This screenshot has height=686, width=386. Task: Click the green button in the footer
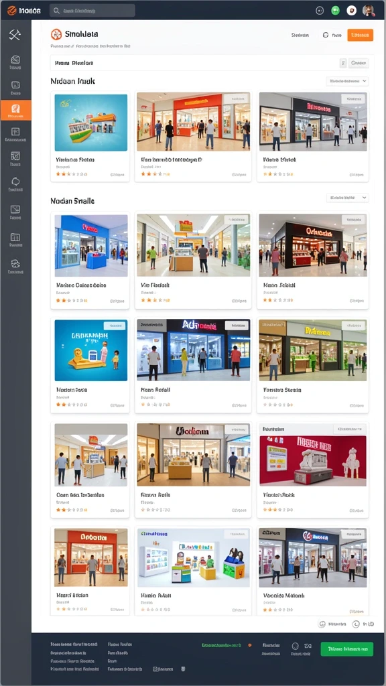(x=346, y=648)
